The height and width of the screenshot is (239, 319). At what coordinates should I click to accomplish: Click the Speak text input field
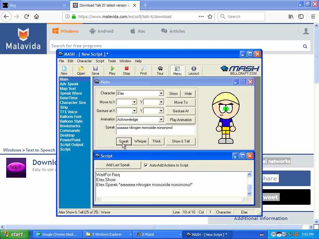(x=156, y=130)
